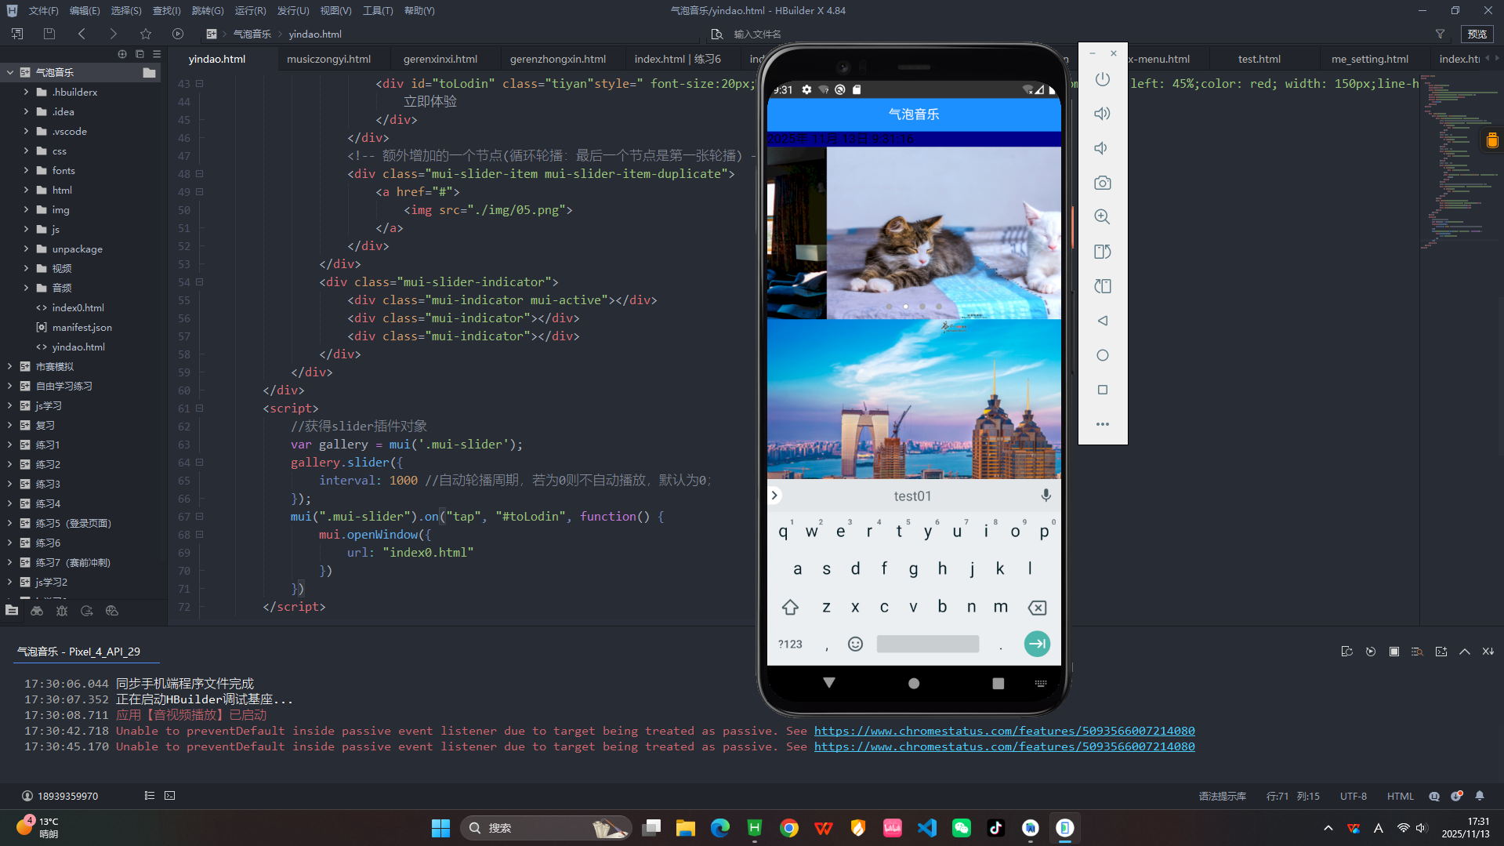Open the 运行(R) menu
This screenshot has width=1504, height=846.
pos(250,10)
